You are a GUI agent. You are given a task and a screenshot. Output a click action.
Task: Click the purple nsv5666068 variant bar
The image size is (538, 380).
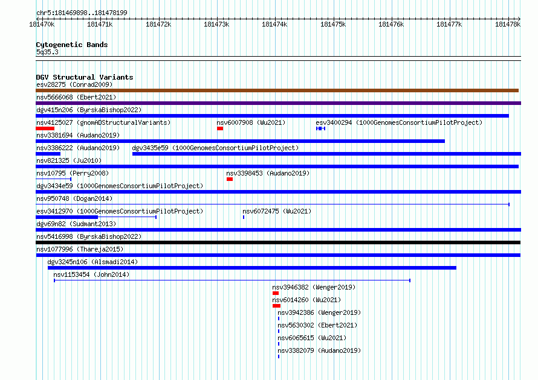[x=278, y=103]
